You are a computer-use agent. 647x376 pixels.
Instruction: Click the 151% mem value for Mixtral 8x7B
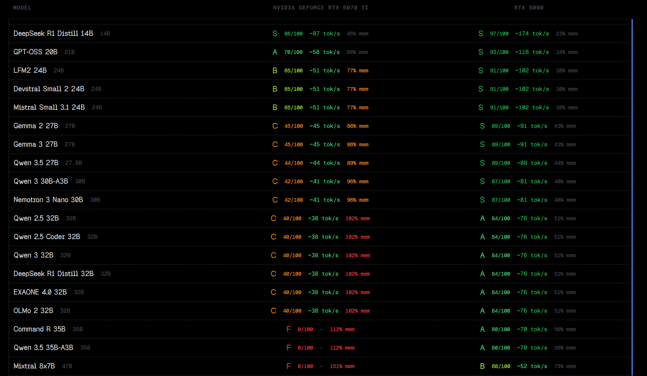coord(342,366)
